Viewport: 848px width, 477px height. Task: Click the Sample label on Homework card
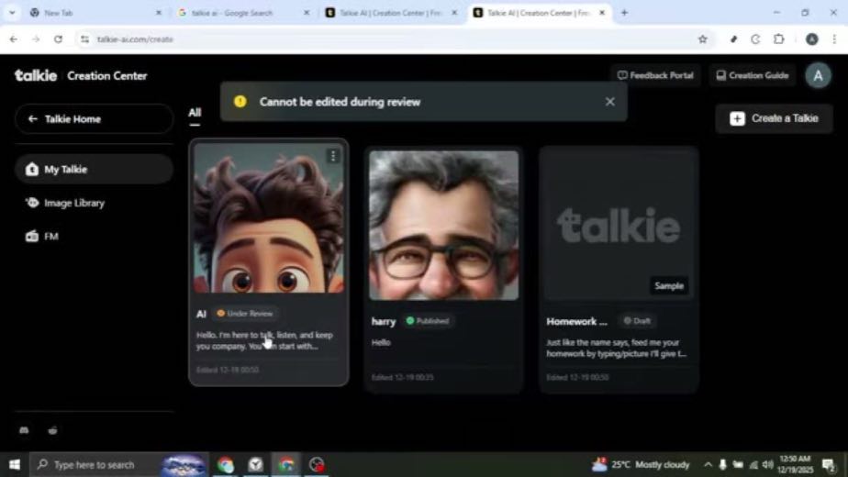point(669,286)
